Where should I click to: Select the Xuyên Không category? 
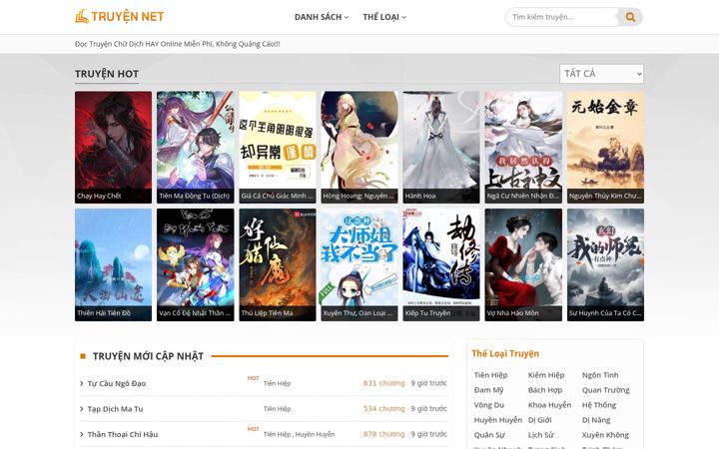pyautogui.click(x=605, y=435)
